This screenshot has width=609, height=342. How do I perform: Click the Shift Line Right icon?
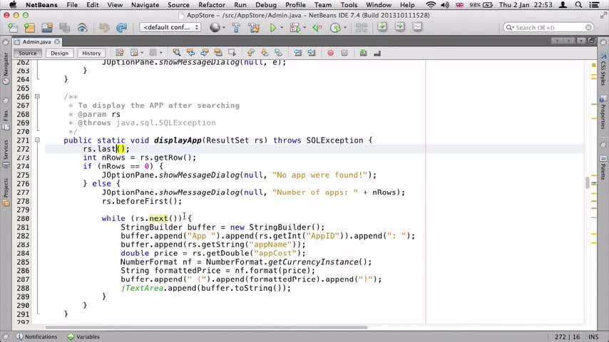tap(312, 53)
